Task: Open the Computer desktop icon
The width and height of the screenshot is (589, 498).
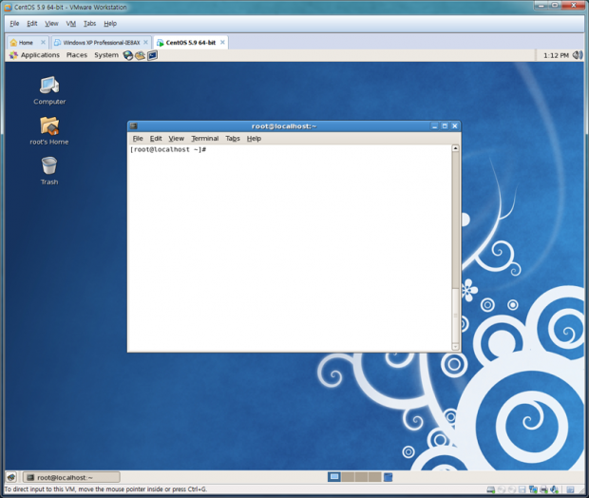Action: pyautogui.click(x=49, y=86)
